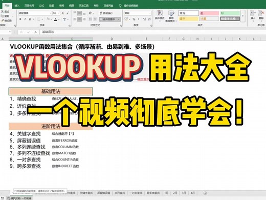This screenshot has width=266, height=200.
Task: Toggle Underline formatting
Action: tap(30, 19)
